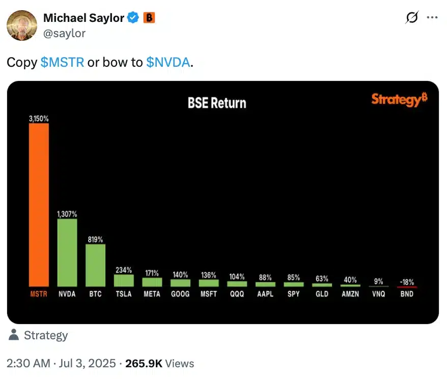The height and width of the screenshot is (379, 447).
Task: Click the orange Bitcoin affiliate badge
Action: tap(149, 18)
